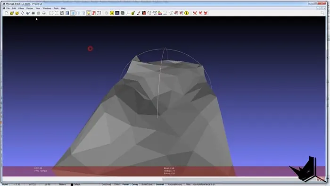330x186 pixels.
Task: Click the black Default layer color swatch
Action: tap(72, 185)
